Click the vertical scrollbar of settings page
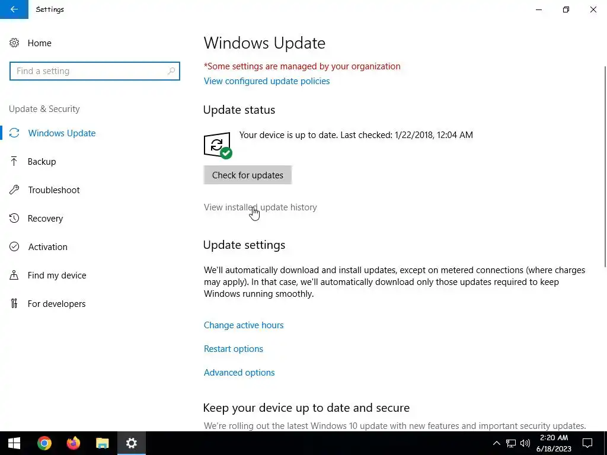 pos(605,166)
